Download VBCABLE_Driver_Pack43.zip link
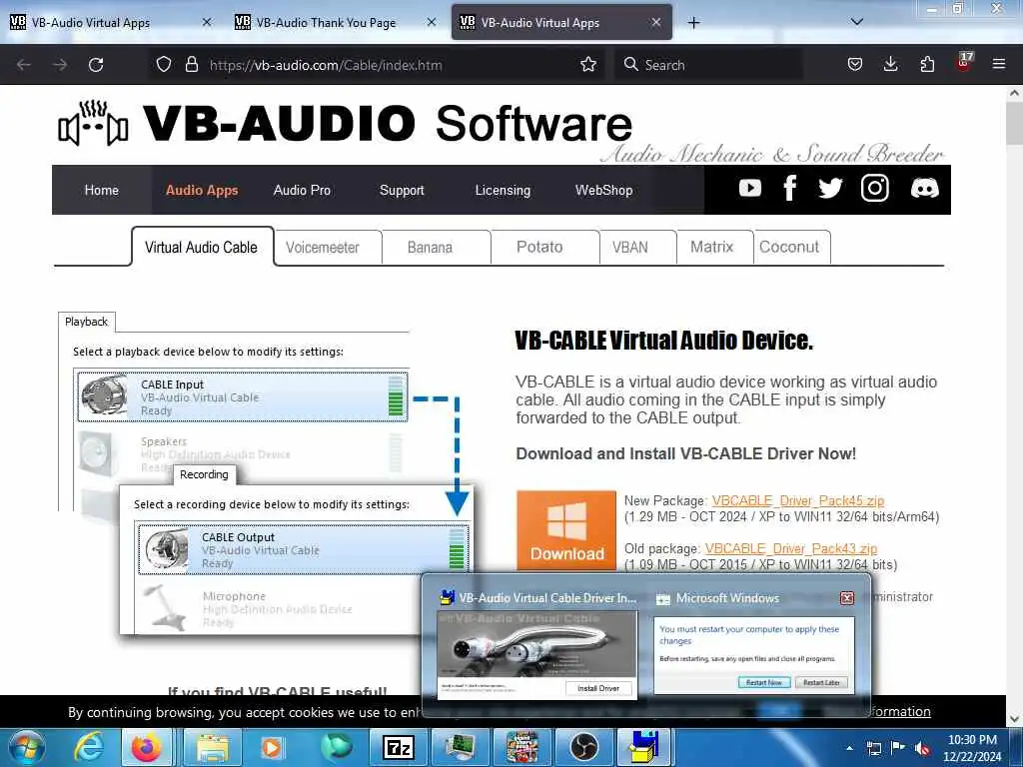 791,548
